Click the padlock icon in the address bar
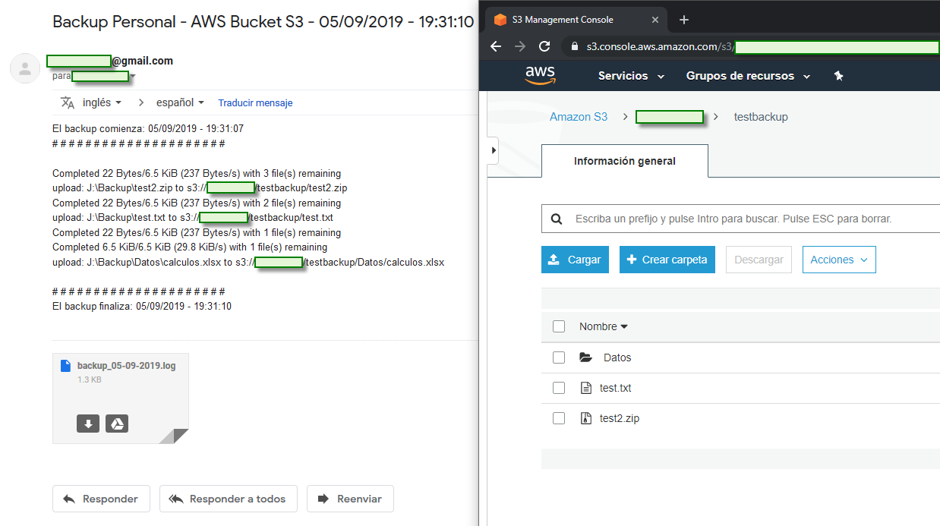 (x=574, y=46)
